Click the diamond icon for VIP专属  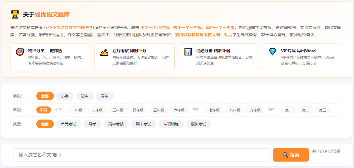pyautogui.click(x=272, y=52)
